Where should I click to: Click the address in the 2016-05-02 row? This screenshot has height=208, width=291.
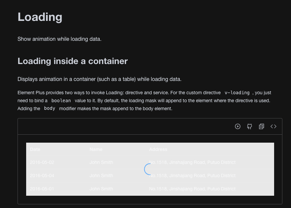(192, 162)
